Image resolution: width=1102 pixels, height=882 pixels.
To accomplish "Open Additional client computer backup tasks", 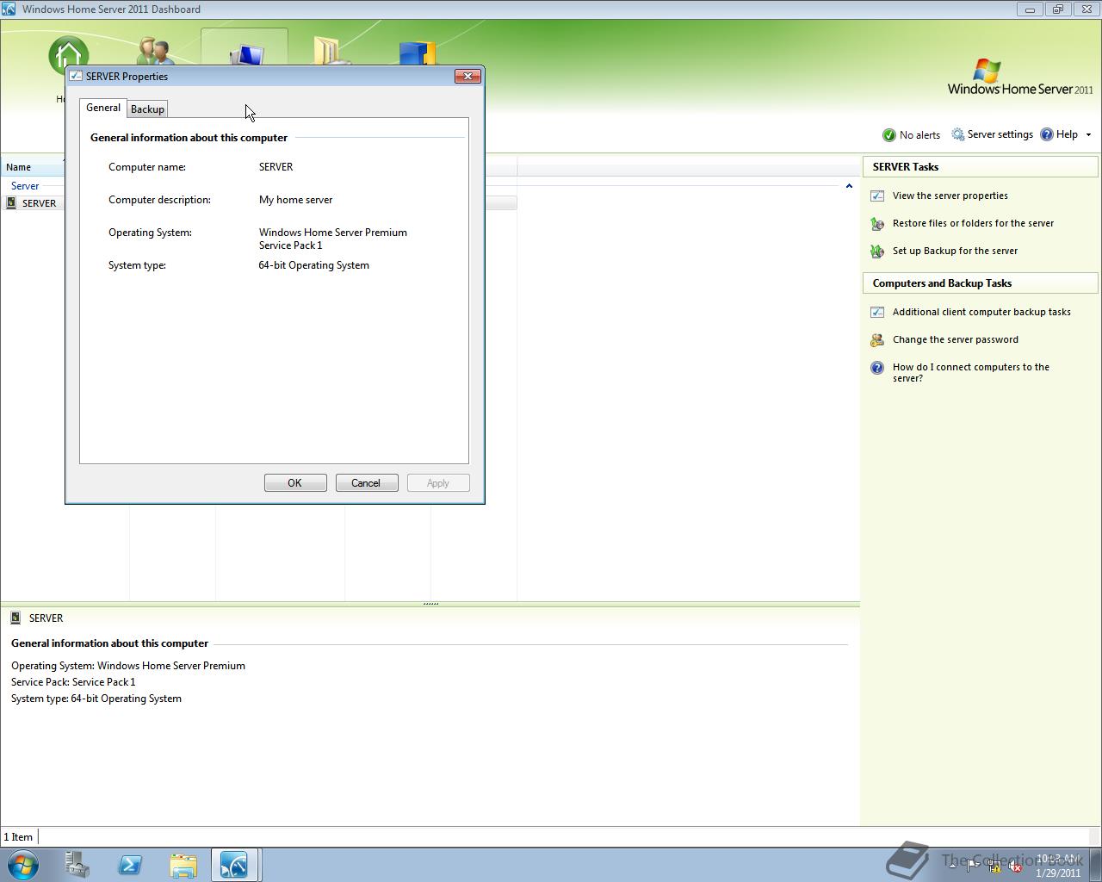I will point(981,312).
